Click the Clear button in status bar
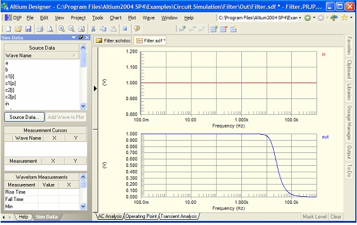This screenshot has height=225, width=357. click(x=336, y=217)
